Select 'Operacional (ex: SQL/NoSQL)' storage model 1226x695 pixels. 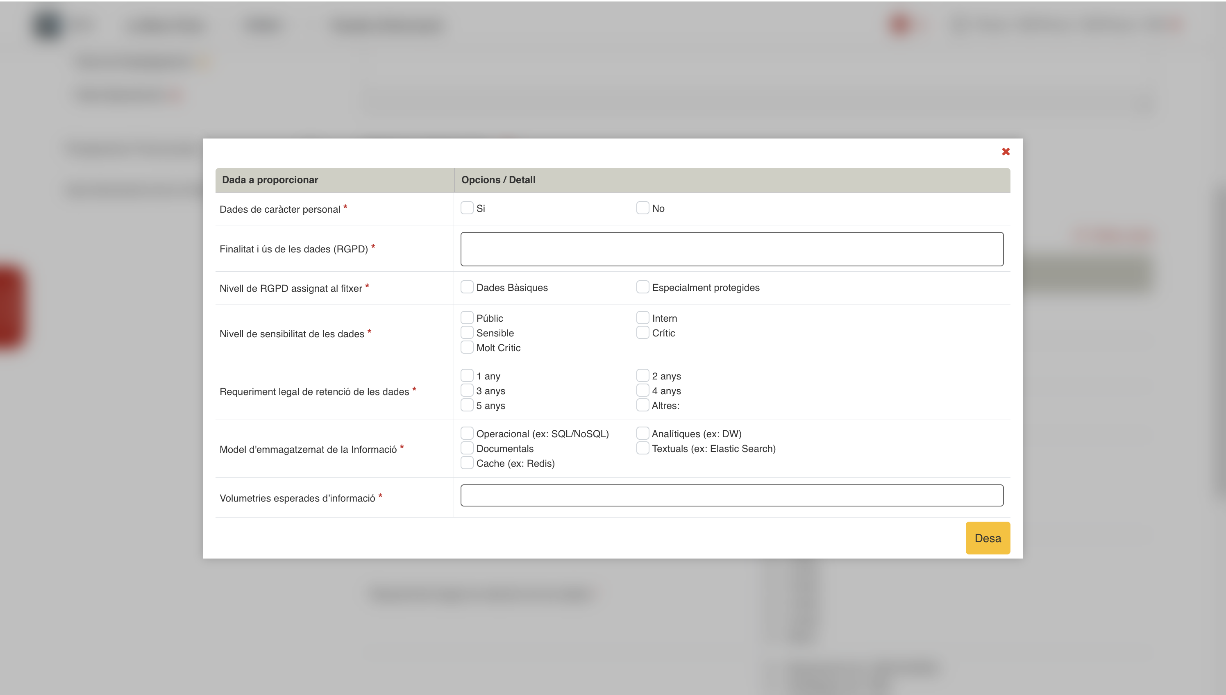[x=467, y=434]
